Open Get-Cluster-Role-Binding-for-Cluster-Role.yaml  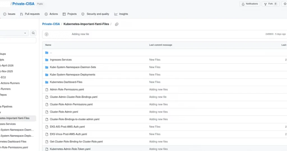[76, 142]
